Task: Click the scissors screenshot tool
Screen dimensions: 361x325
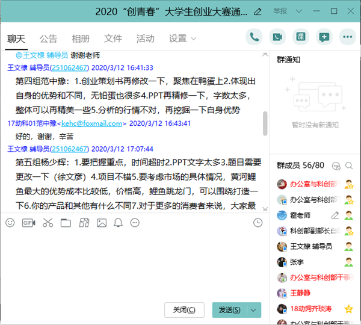Action: (48, 223)
